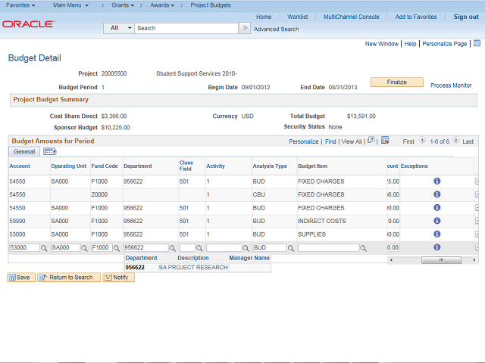Viewport: 485px width, 363px height.
Task: Open the Budget Item lookup magnifier
Action: (x=364, y=248)
